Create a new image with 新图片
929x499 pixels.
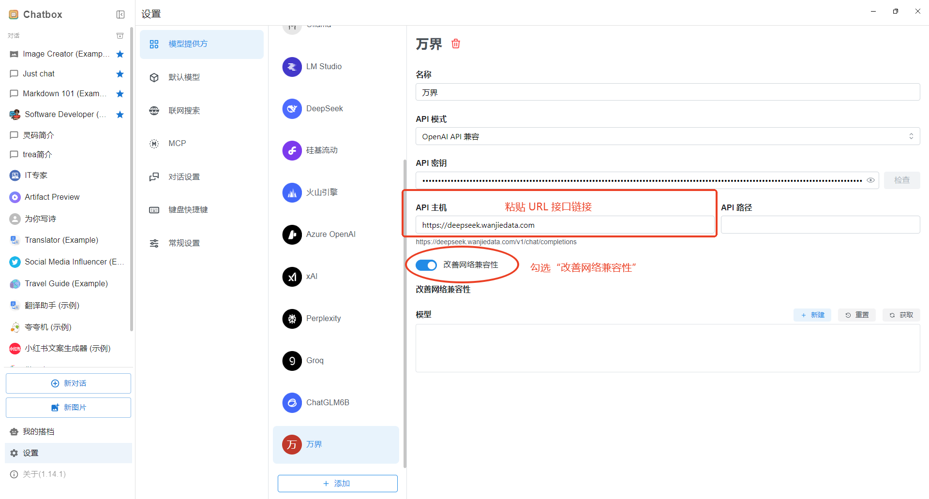[68, 408]
